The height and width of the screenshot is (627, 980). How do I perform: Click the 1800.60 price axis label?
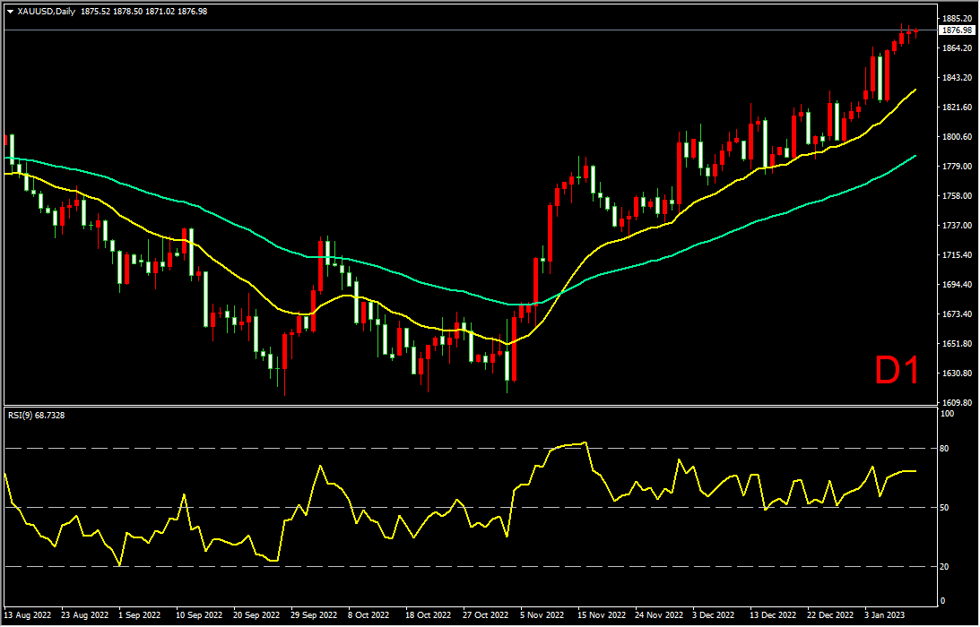pos(957,137)
